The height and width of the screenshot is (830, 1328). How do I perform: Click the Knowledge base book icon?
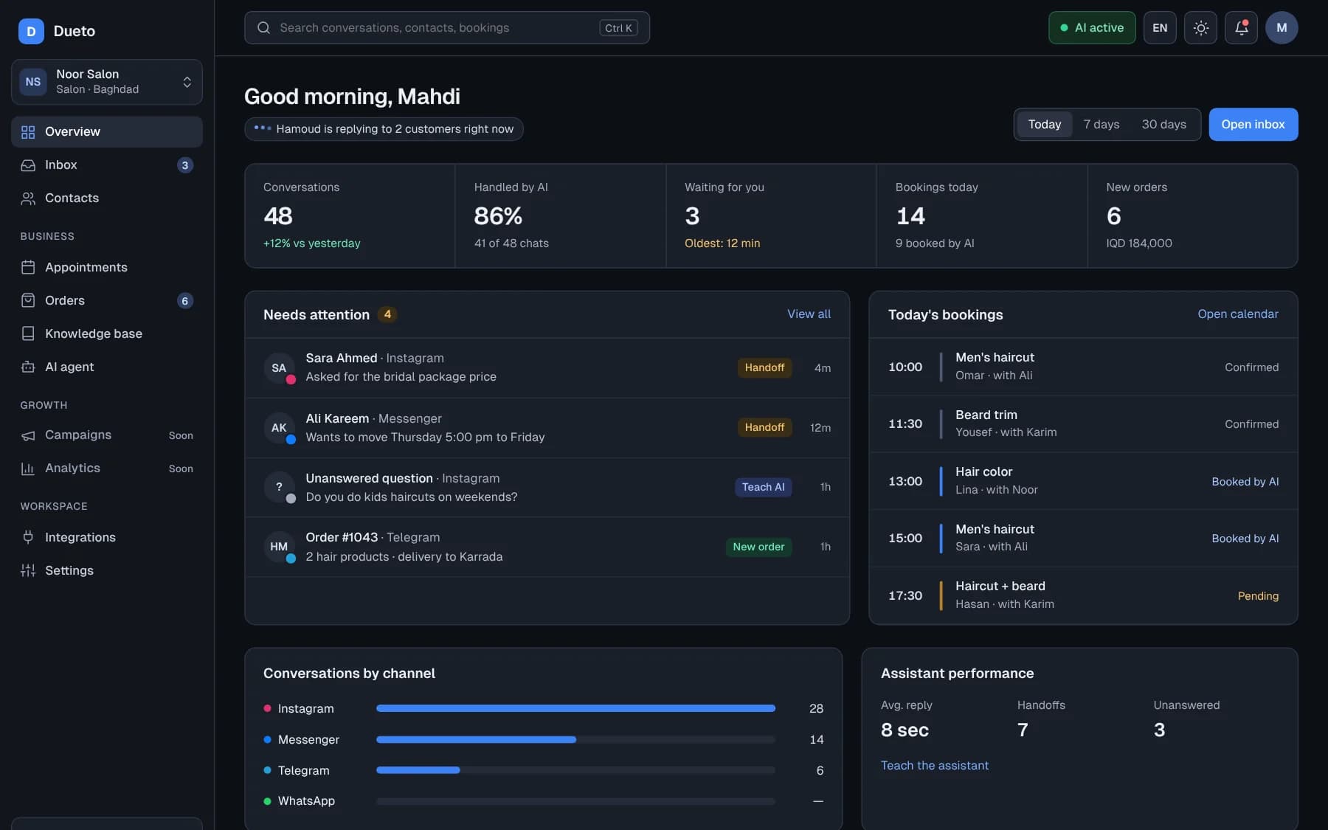click(x=28, y=333)
